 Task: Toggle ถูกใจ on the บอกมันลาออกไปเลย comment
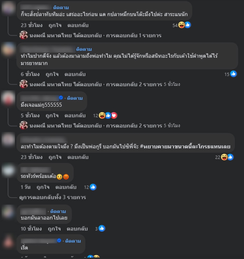(54, 229)
